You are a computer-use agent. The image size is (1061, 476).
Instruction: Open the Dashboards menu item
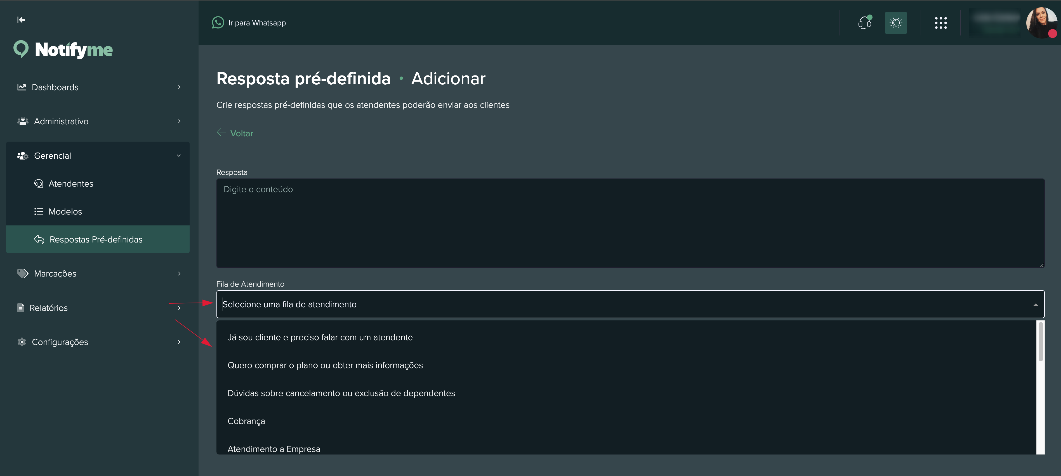(x=55, y=87)
